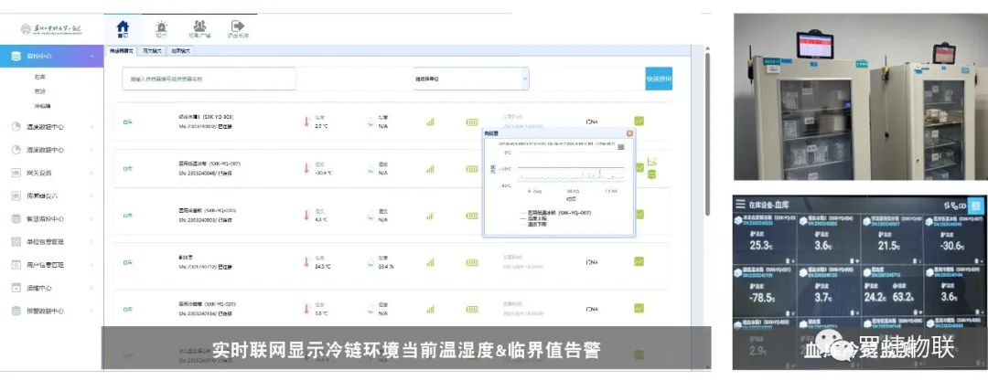Click the blue grid view button on tablet screen
This screenshot has height=391, width=988.
tap(975, 206)
